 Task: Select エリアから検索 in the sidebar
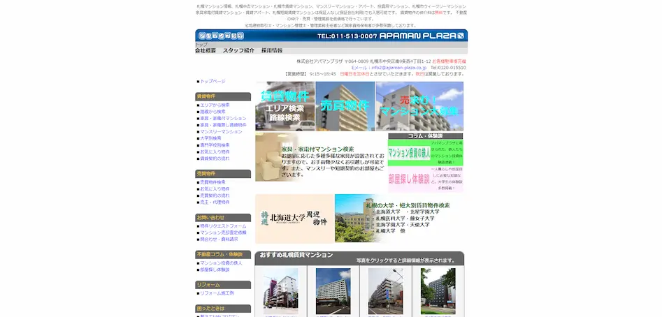tap(215, 105)
